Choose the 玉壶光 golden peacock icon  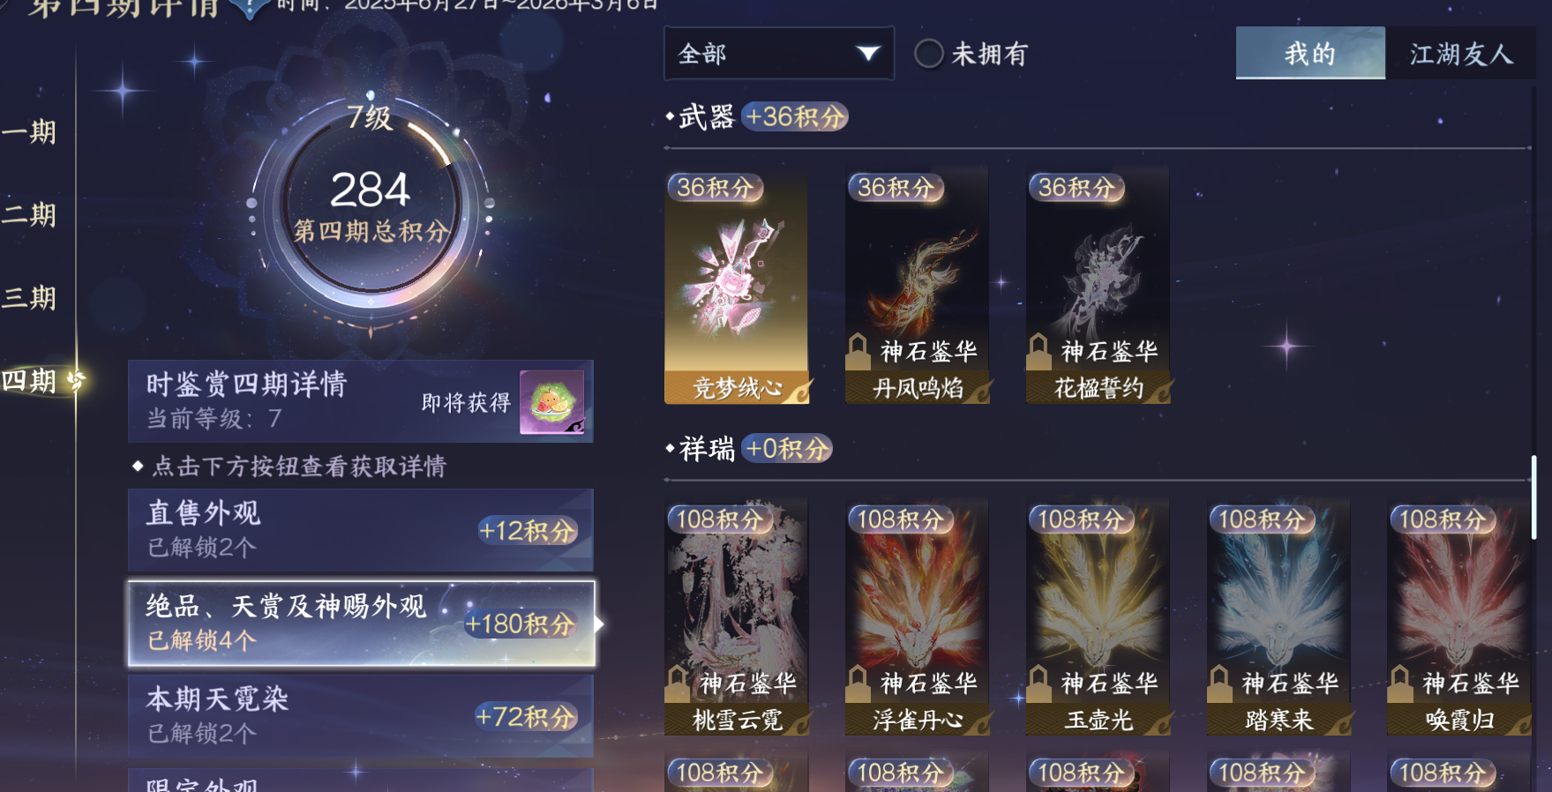coord(1098,617)
